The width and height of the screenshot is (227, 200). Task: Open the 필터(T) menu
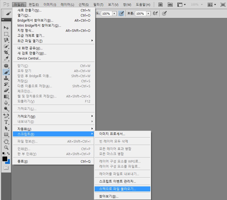[x=98, y=5]
